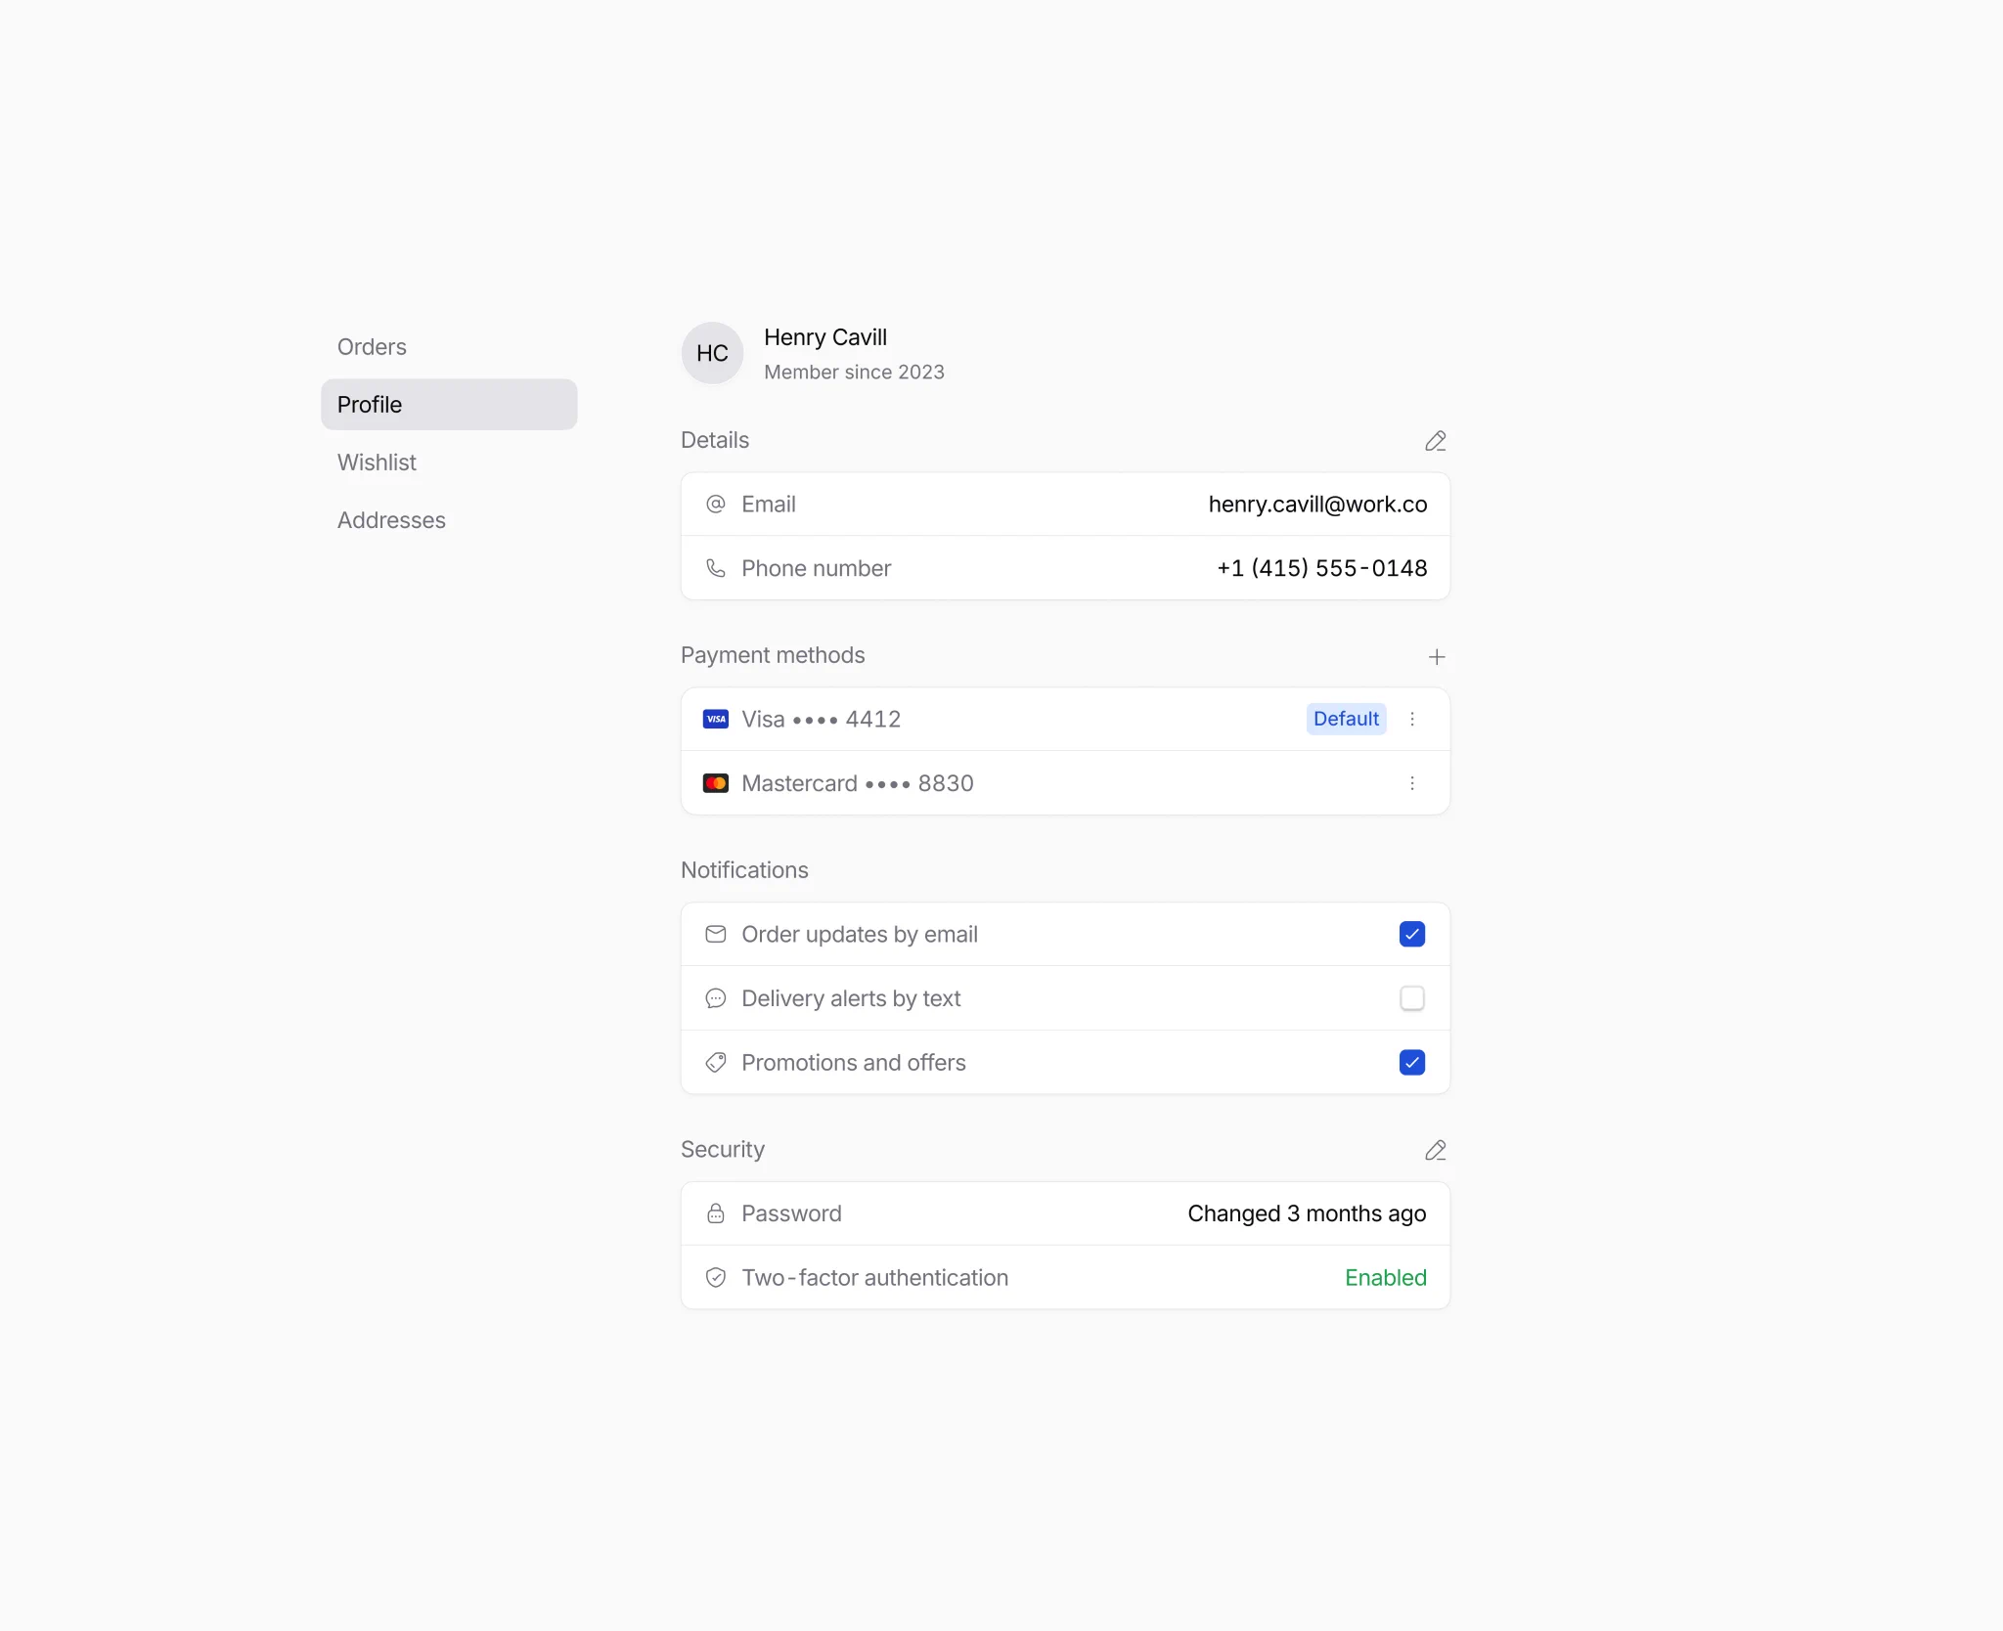
Task: Click the pencil edit icon beside Security
Action: coord(1435,1150)
